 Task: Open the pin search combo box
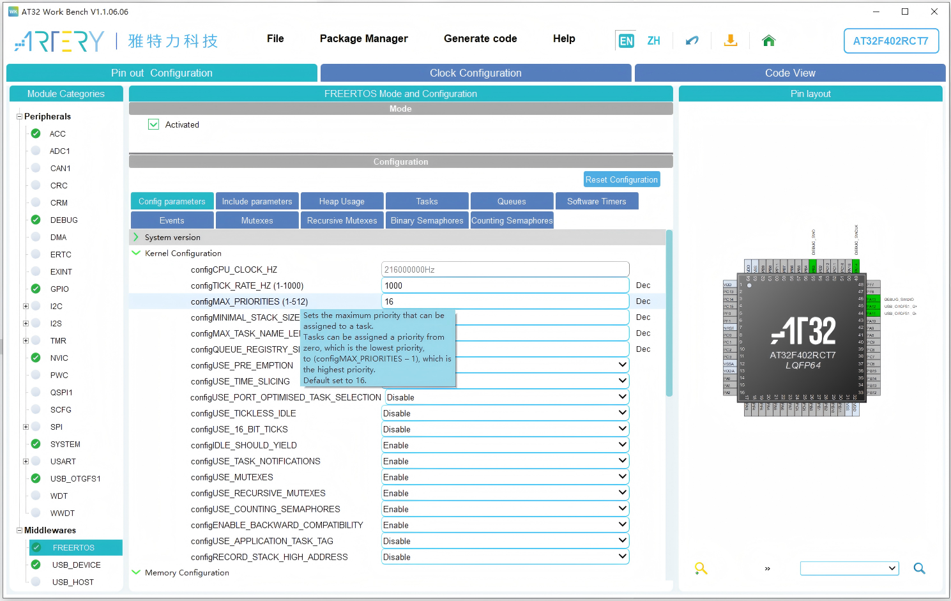pos(849,568)
